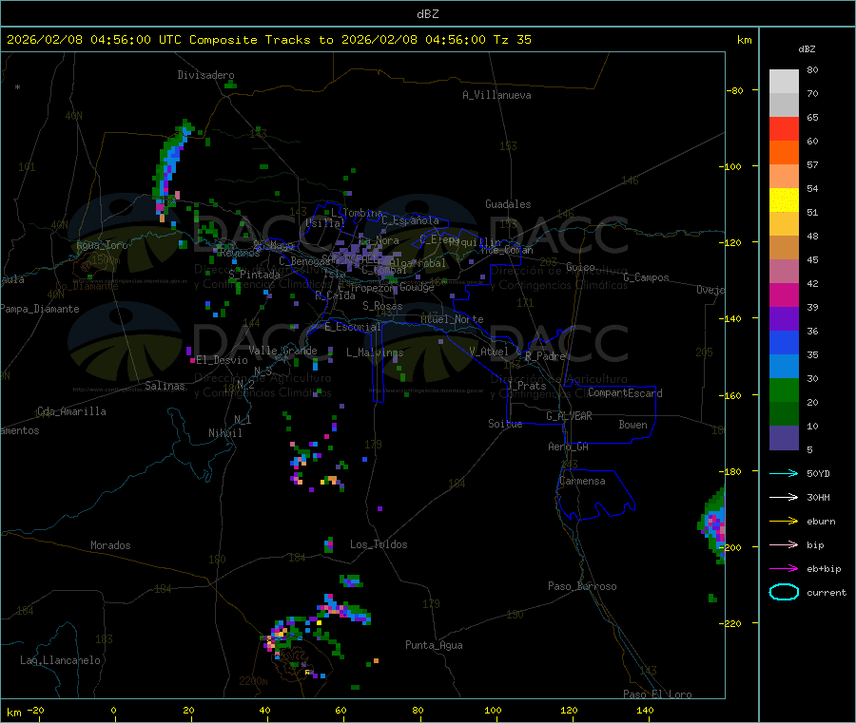Screen dimensions: 856x723
Task: Click the 'Aero_GA' map label
Action: 569,447
